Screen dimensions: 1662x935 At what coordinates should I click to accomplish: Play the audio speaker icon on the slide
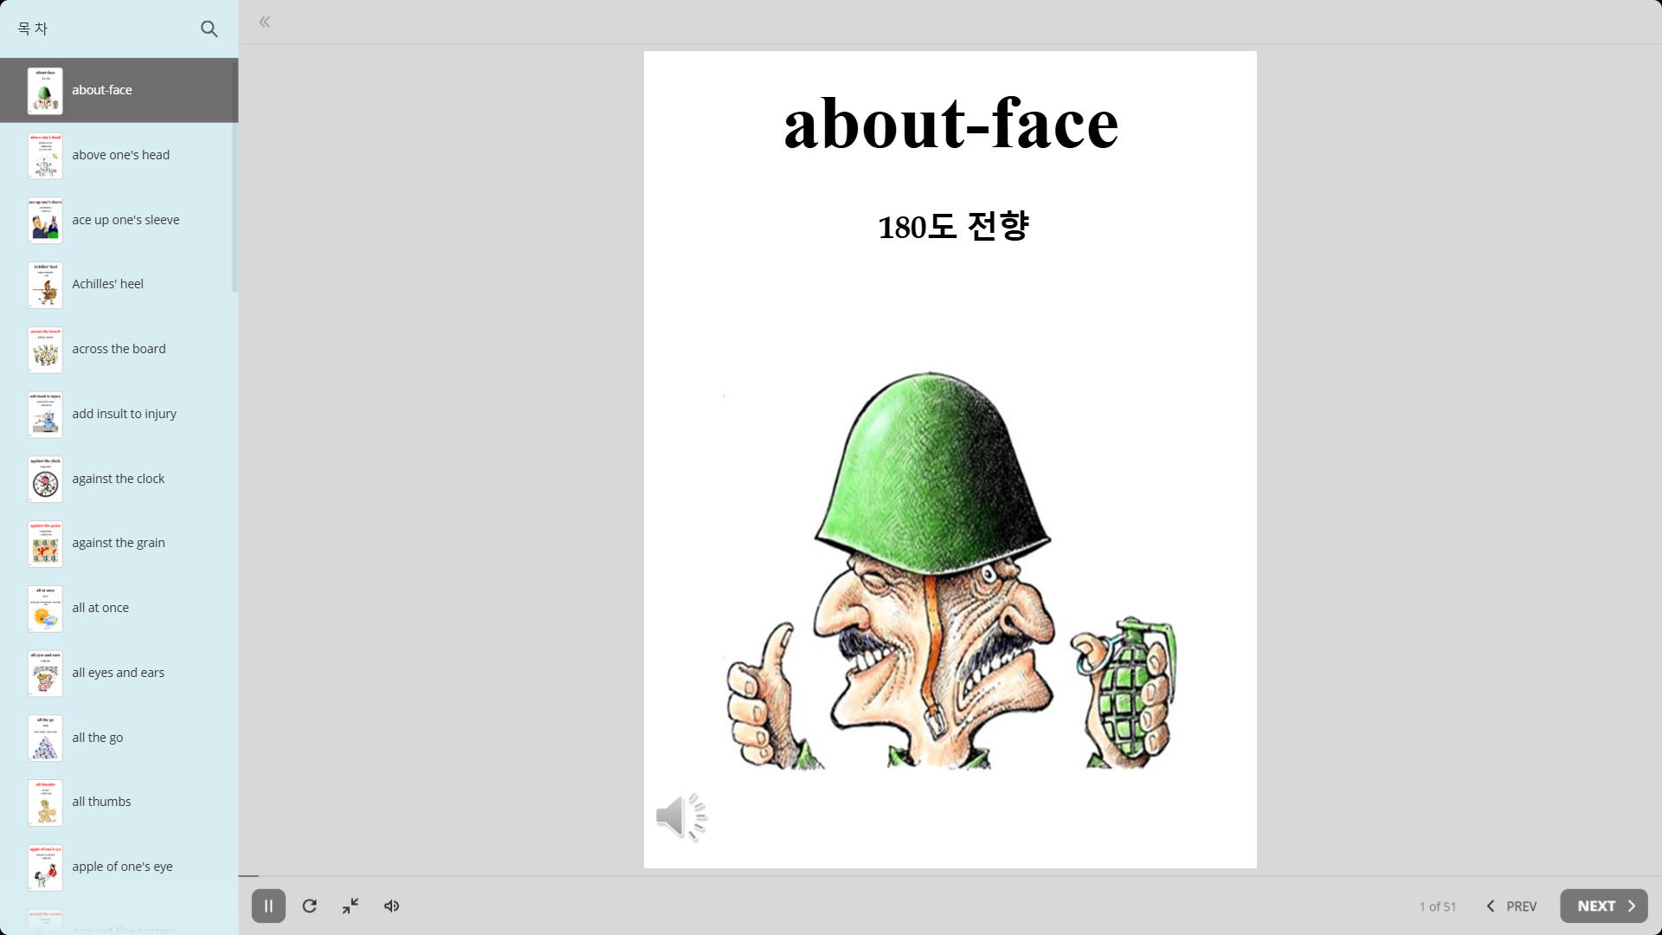pos(681,816)
